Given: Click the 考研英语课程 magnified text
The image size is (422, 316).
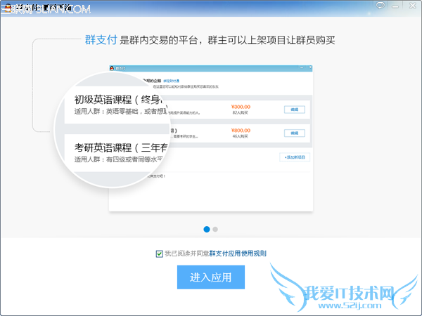Looking at the screenshot, I should coord(103,147).
